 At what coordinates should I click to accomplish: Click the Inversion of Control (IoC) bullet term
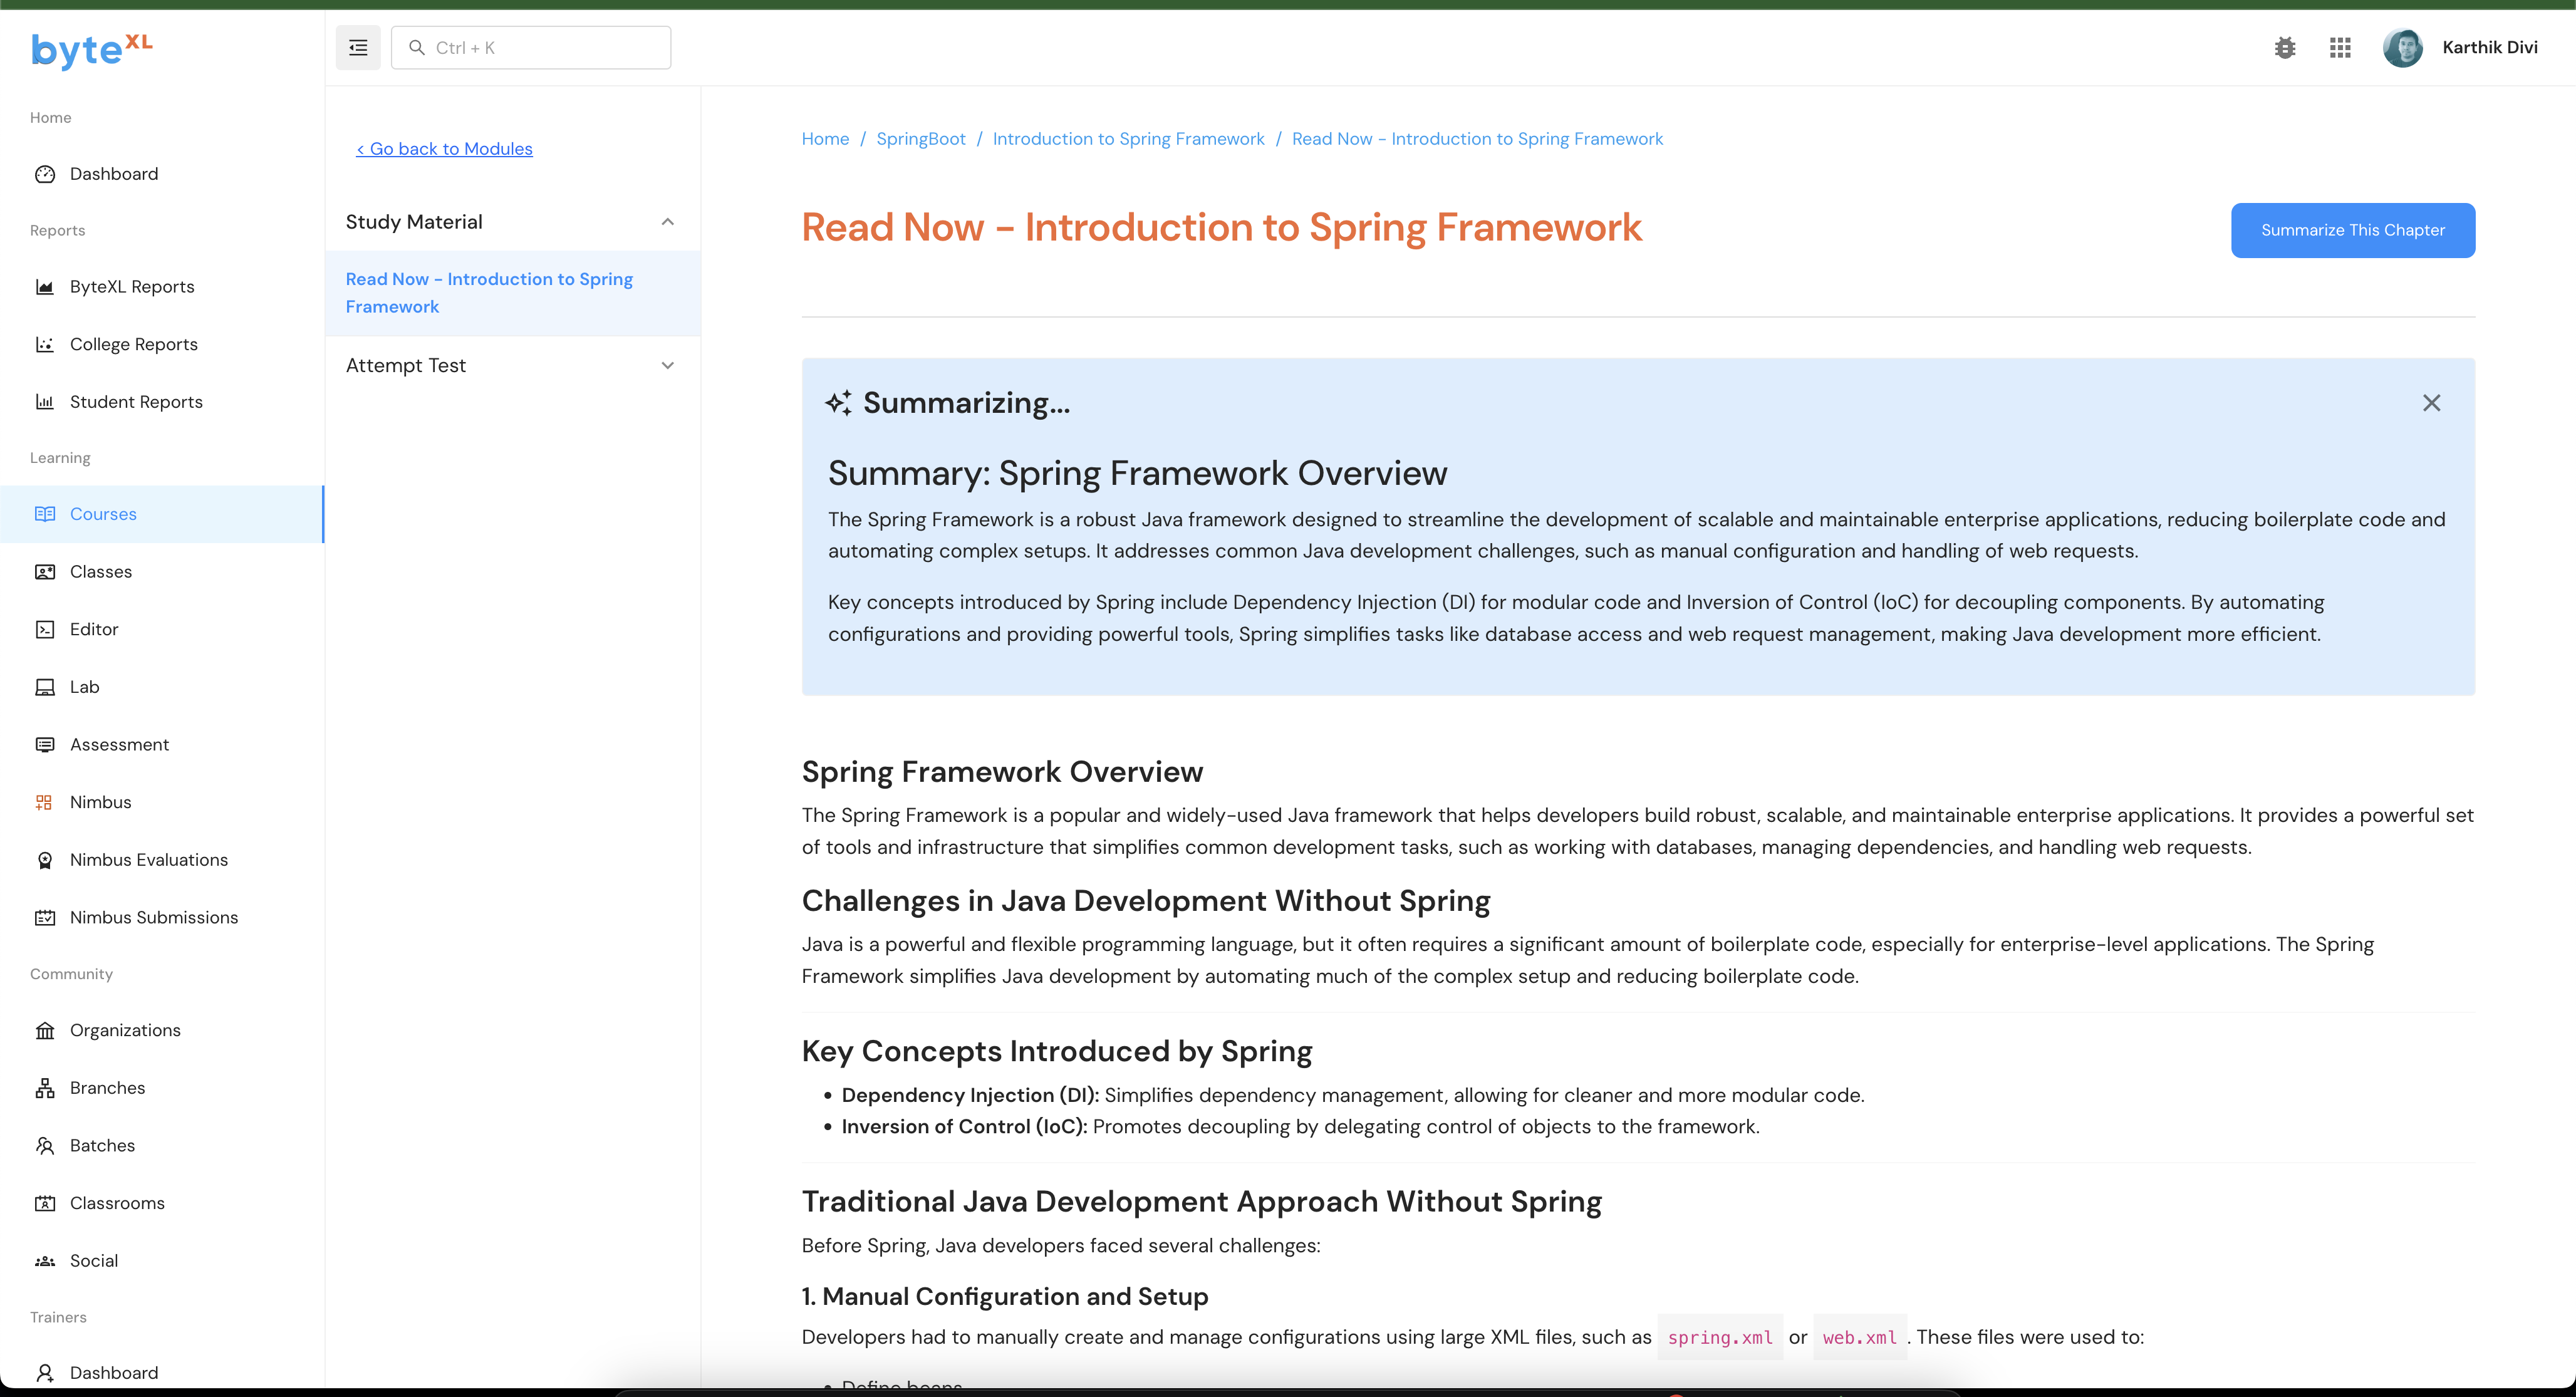coord(964,1127)
